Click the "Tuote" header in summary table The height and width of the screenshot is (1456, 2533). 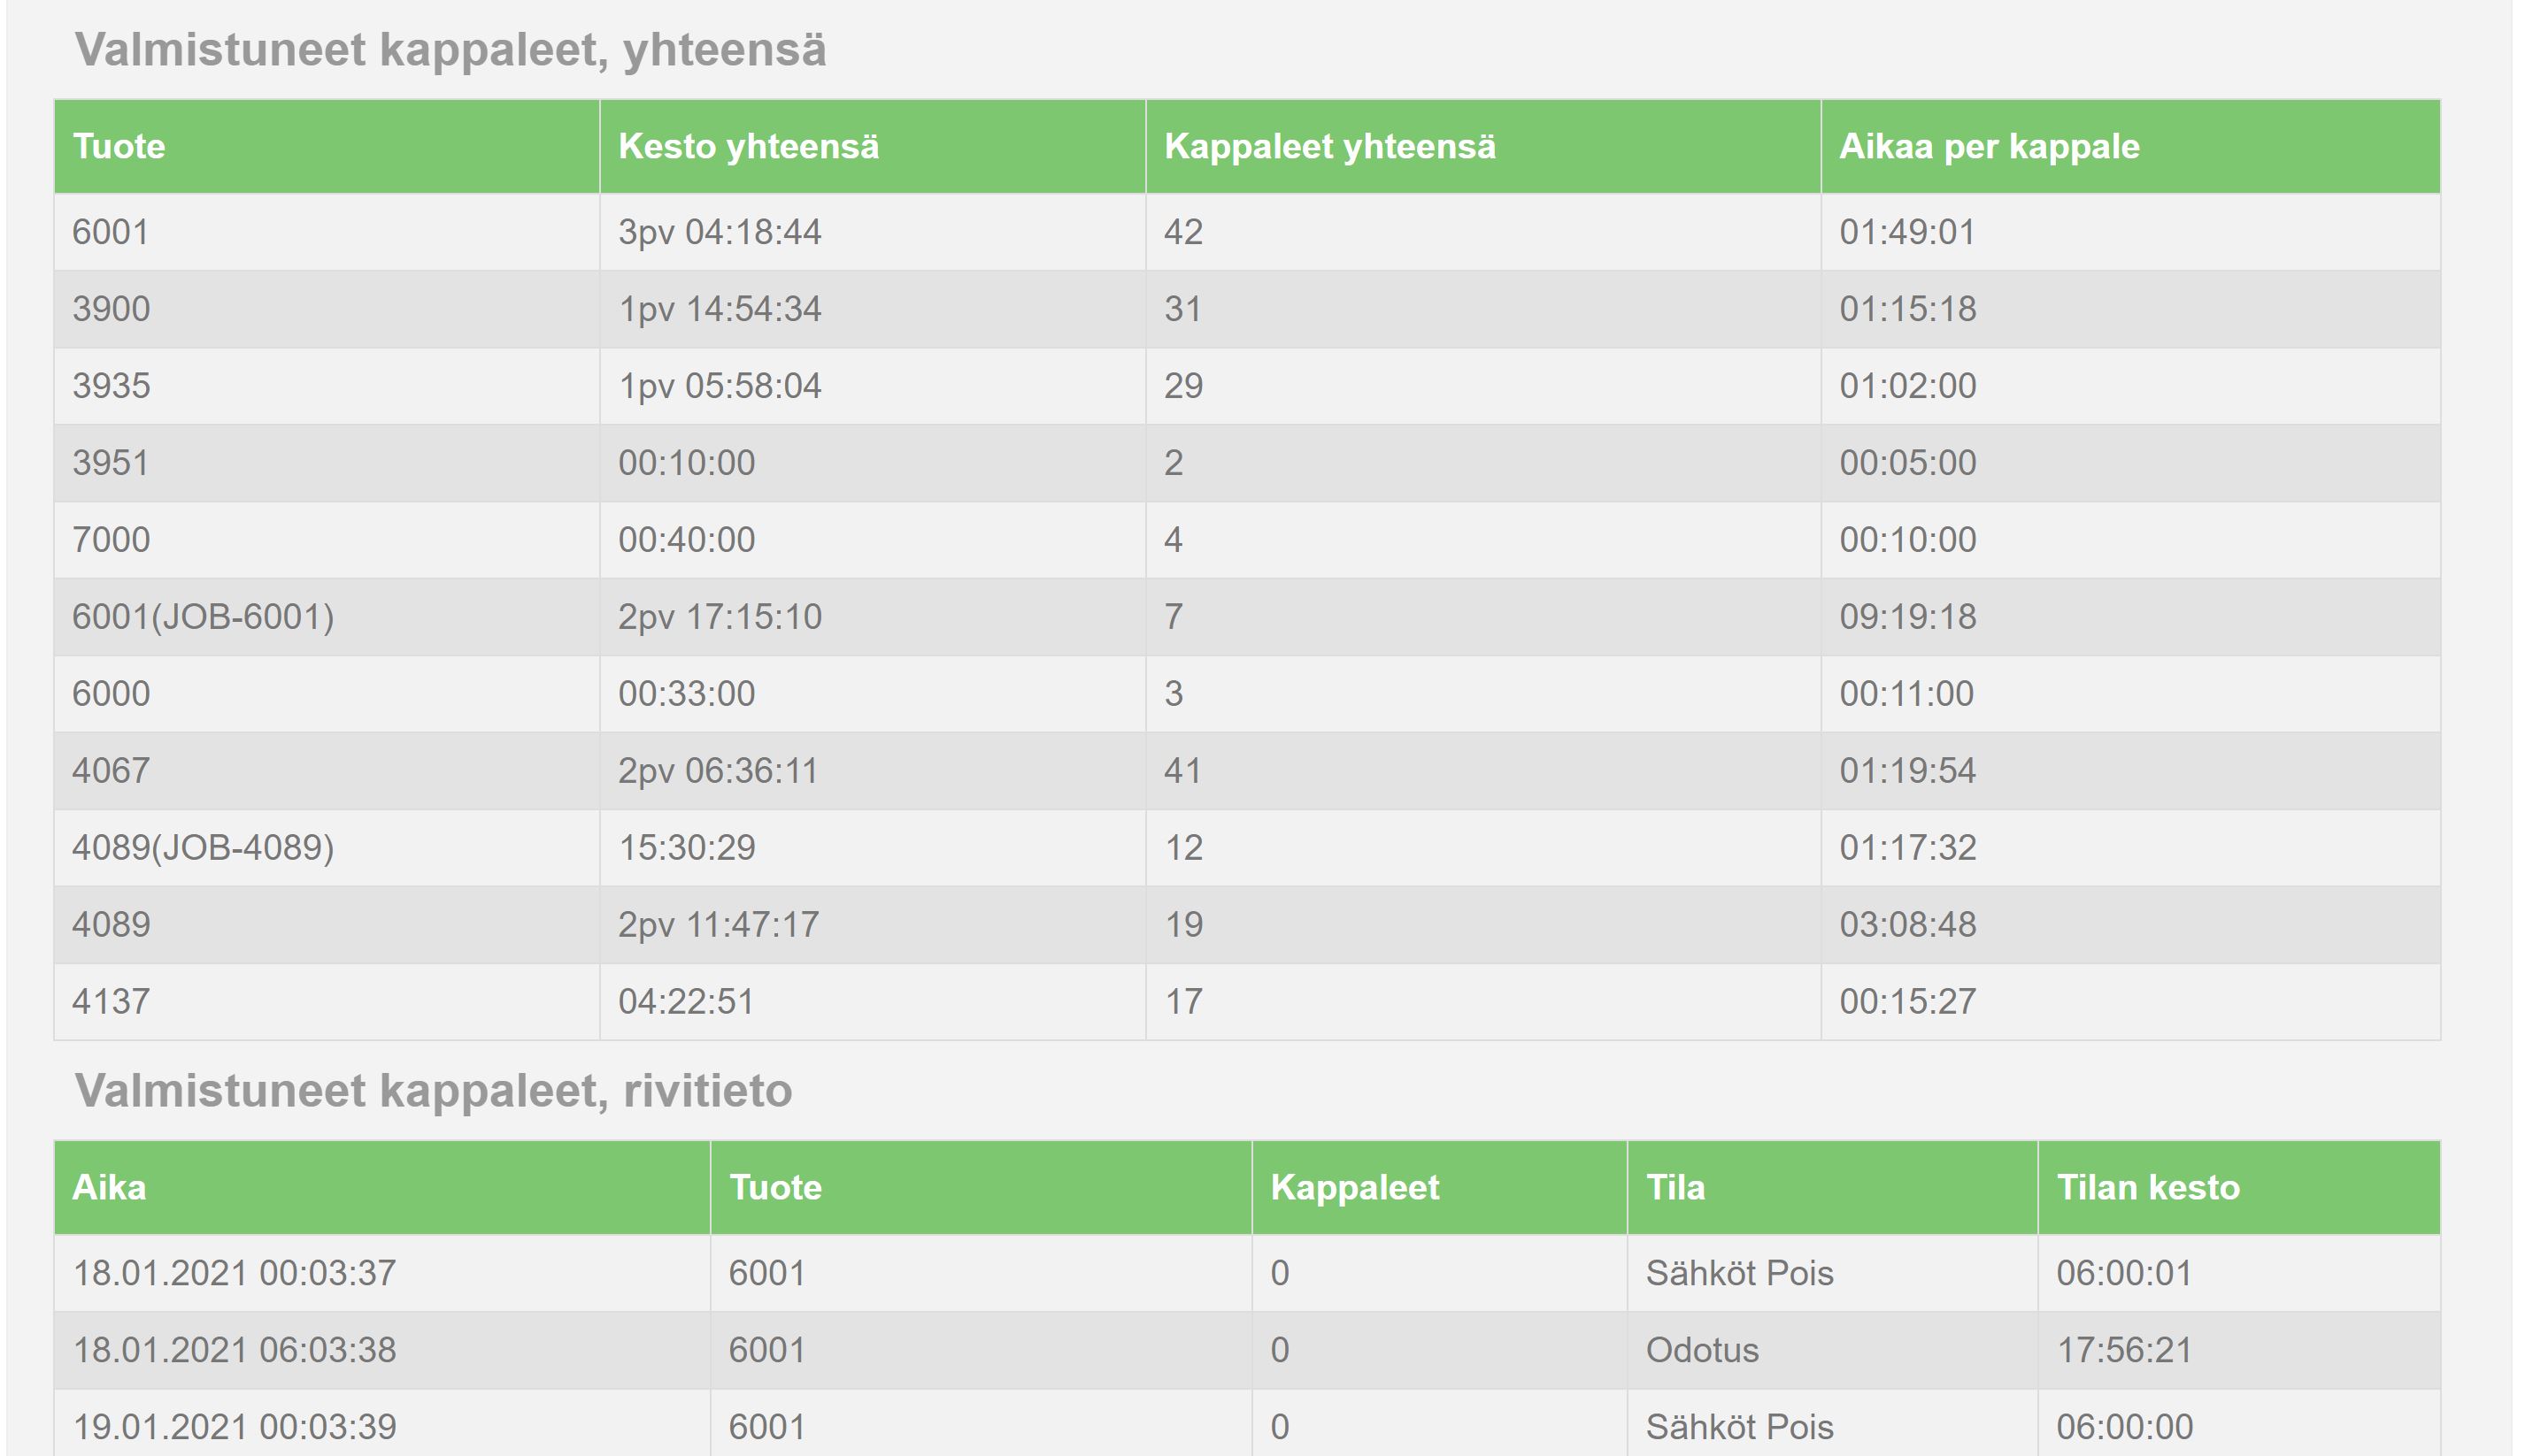(x=119, y=147)
